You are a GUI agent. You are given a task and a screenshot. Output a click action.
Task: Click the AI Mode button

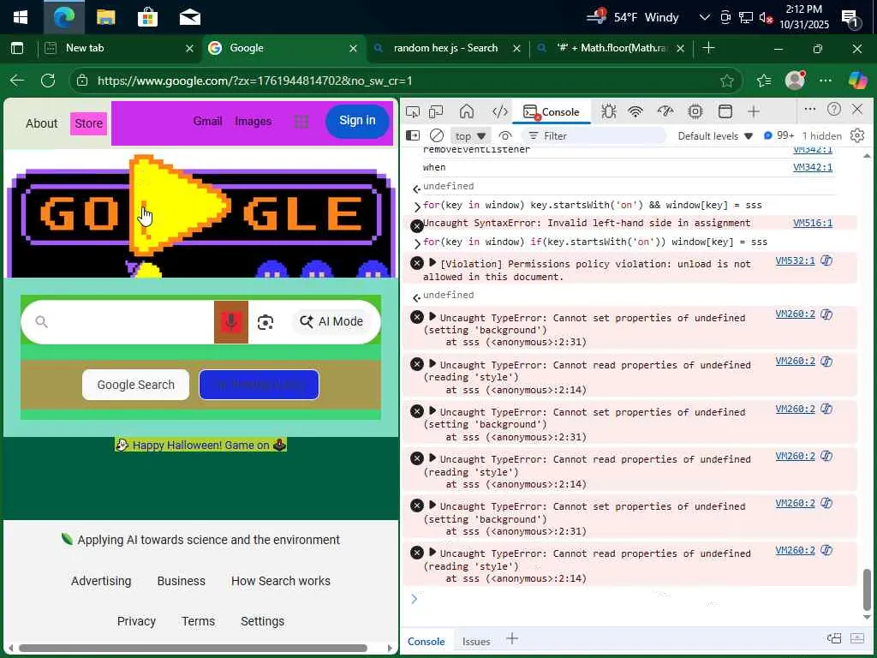point(331,322)
